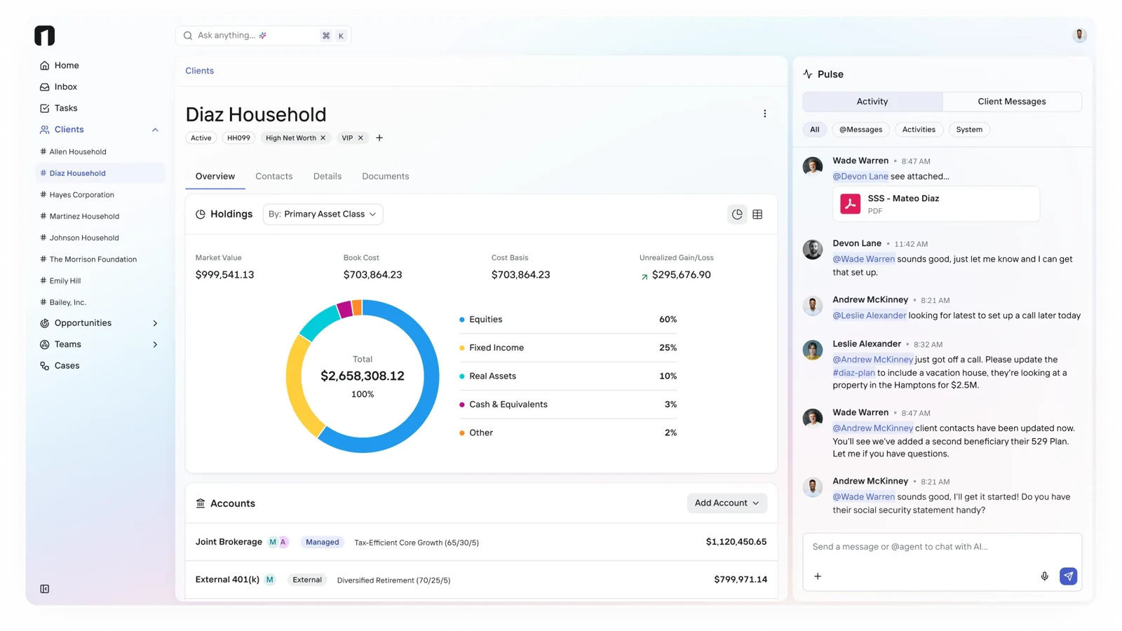Viewport: 1122px width, 631px height.
Task: Add a new tag with the plus icon
Action: [379, 138]
